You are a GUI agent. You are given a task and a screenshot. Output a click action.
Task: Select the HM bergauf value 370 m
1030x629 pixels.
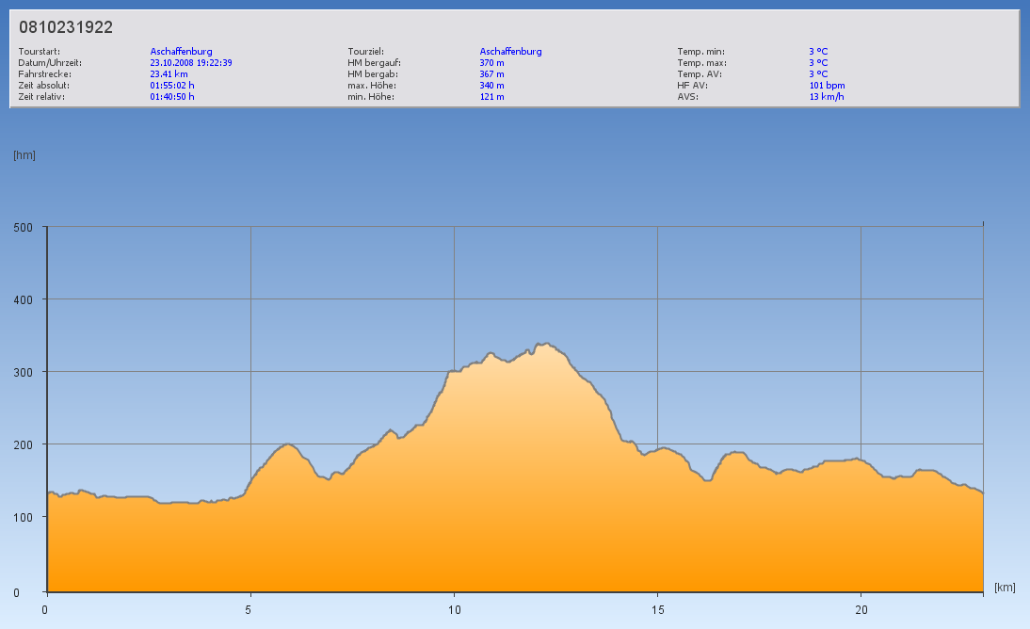click(491, 63)
